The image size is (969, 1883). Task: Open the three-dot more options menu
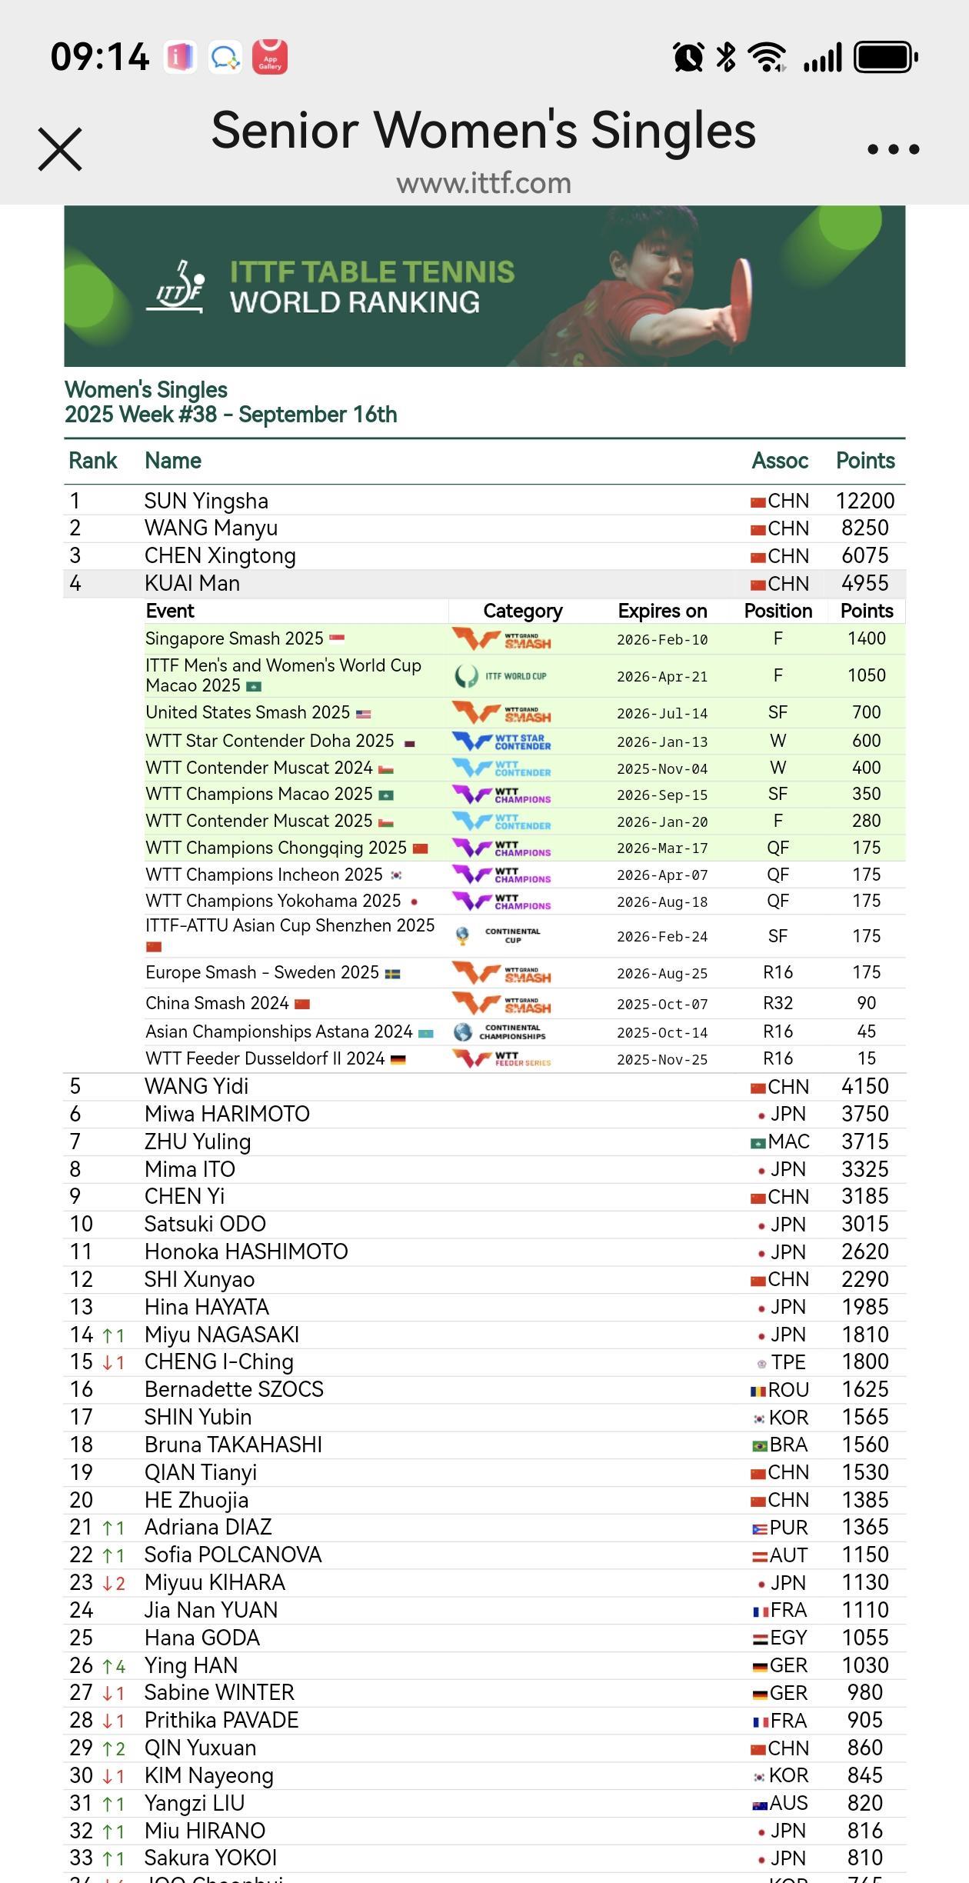893,149
